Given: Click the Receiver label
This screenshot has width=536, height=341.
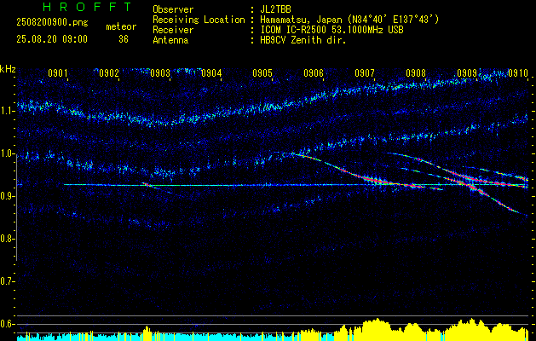Looking at the screenshot, I should 173,30.
